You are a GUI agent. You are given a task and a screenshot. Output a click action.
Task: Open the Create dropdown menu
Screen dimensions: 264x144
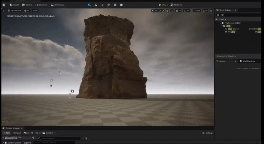tap(14, 5)
